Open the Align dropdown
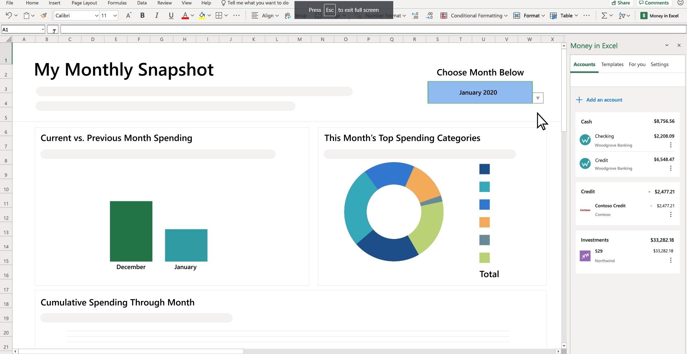Image resolution: width=687 pixels, height=354 pixels. point(265,15)
